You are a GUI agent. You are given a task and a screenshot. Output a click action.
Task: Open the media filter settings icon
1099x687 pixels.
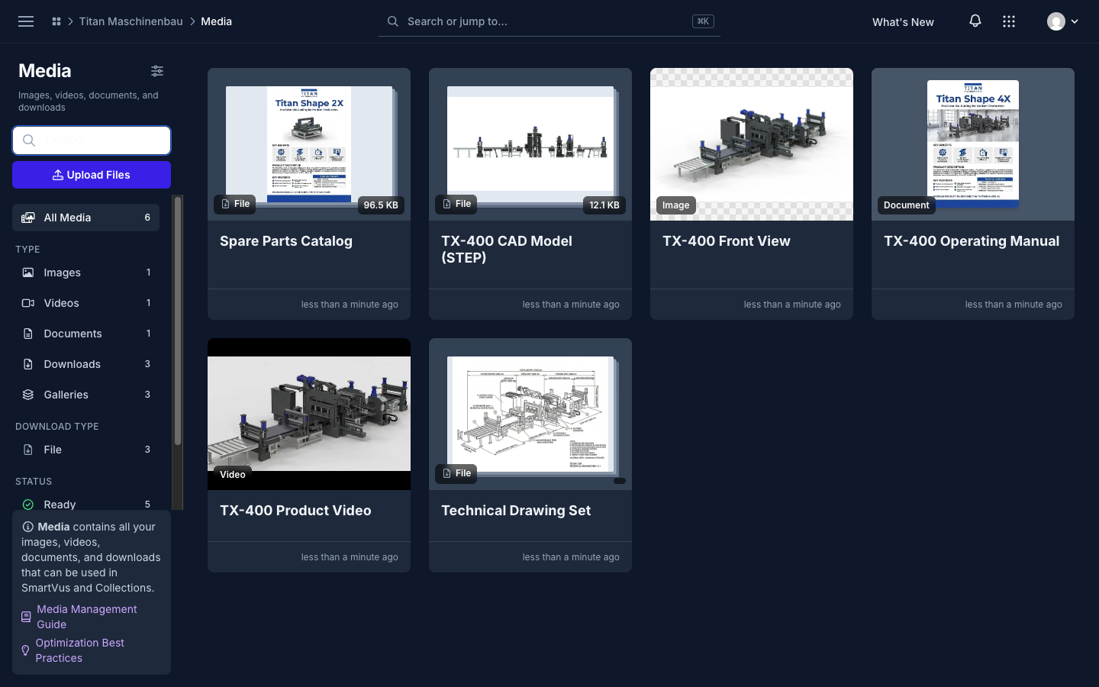click(157, 71)
